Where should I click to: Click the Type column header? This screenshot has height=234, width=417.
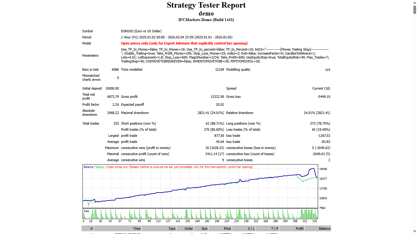[x=172, y=228]
